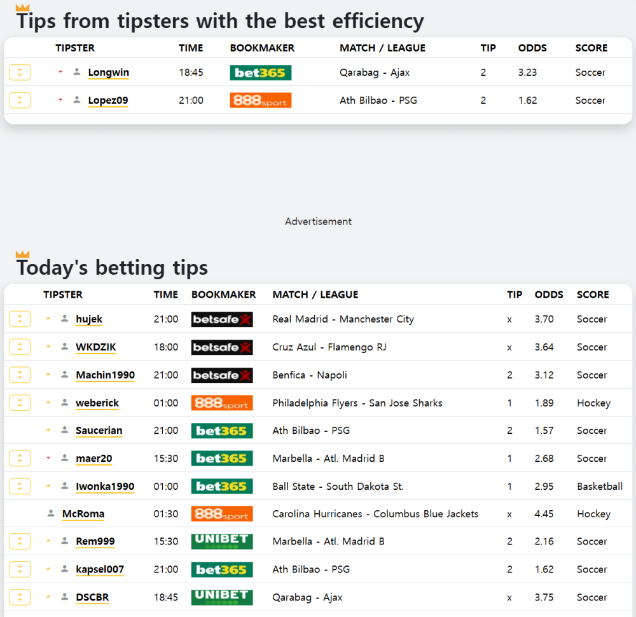Select the Philadelphia Flyers - San Jose Sharks match
The height and width of the screenshot is (617, 636).
pyautogui.click(x=357, y=403)
